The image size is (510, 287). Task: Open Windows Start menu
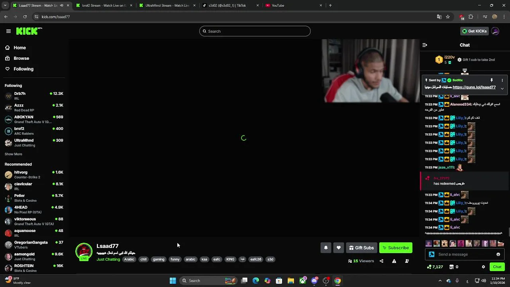click(173, 281)
